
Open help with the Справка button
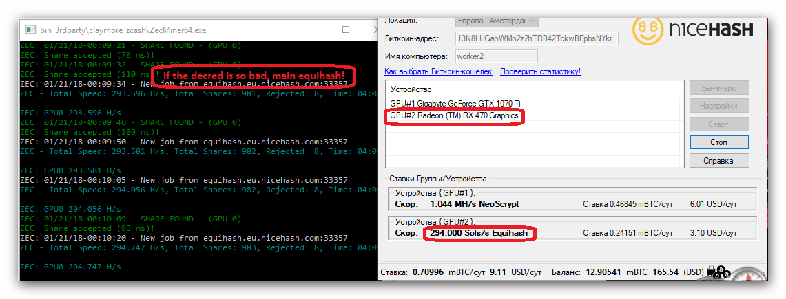pyautogui.click(x=719, y=160)
